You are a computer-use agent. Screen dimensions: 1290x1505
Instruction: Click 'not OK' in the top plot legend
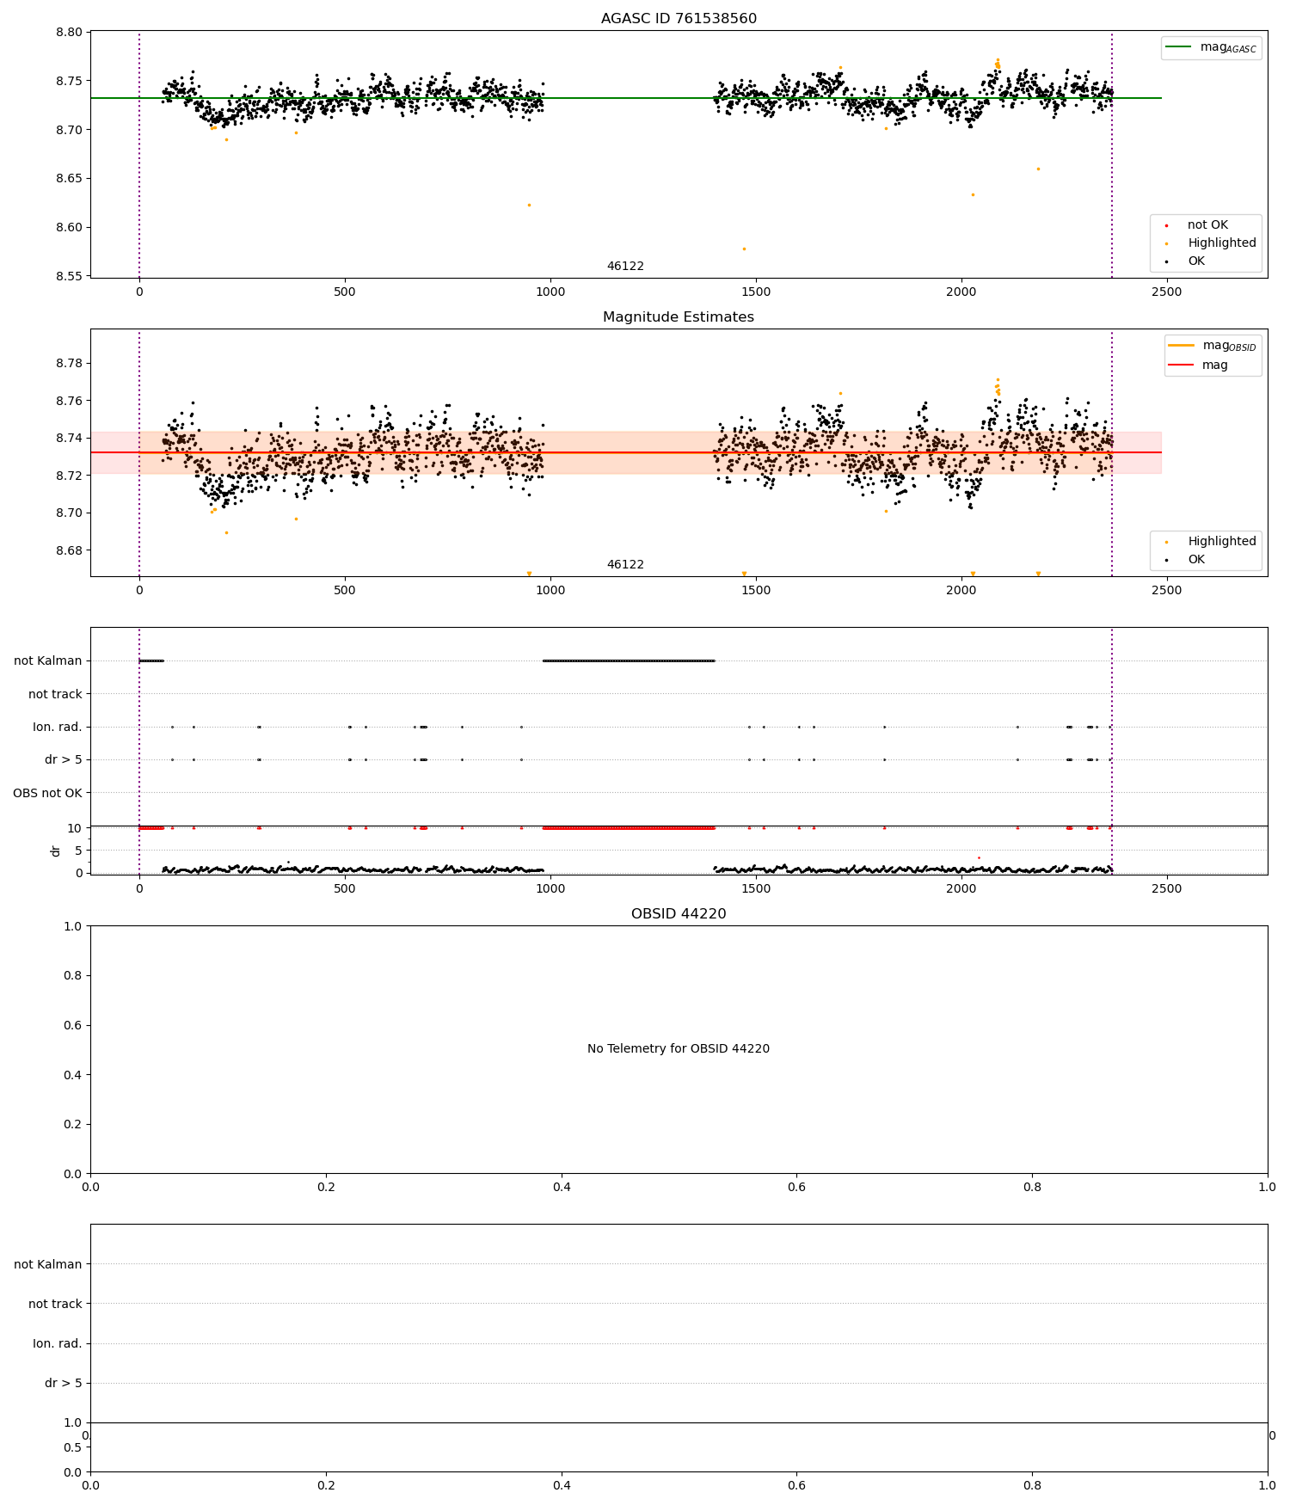click(1207, 225)
